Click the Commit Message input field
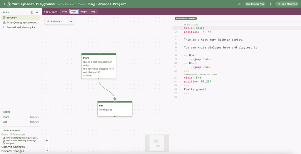This screenshot has height=154, width=301. [21, 134]
